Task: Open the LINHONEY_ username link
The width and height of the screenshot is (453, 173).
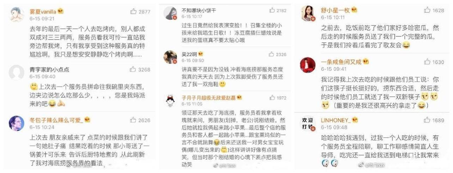Action: (336, 120)
